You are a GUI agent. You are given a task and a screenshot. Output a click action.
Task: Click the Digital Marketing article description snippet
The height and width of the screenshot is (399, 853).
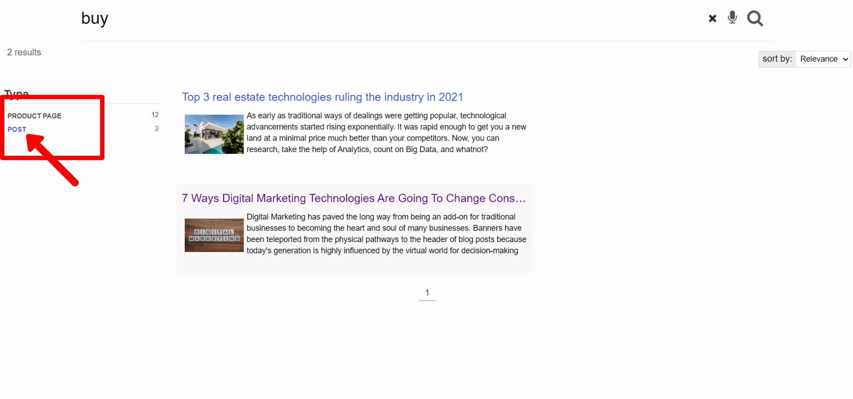tap(386, 233)
